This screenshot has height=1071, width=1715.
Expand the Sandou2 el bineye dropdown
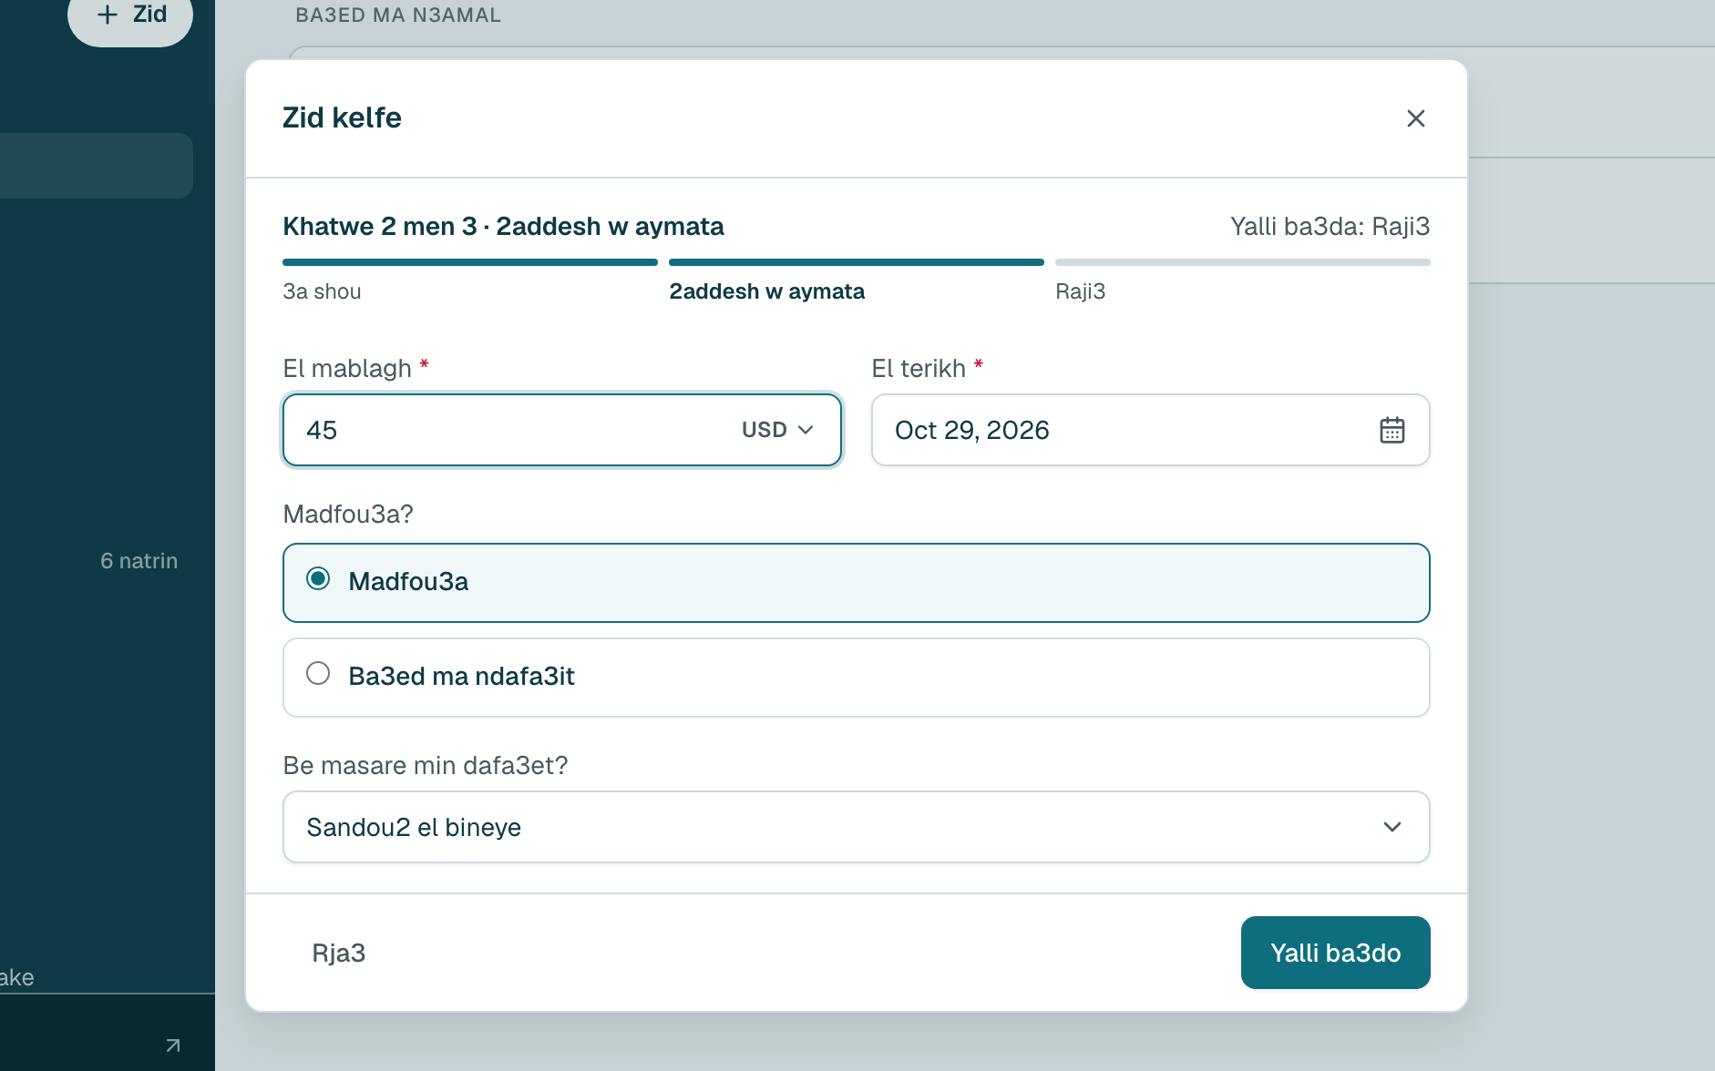[856, 827]
